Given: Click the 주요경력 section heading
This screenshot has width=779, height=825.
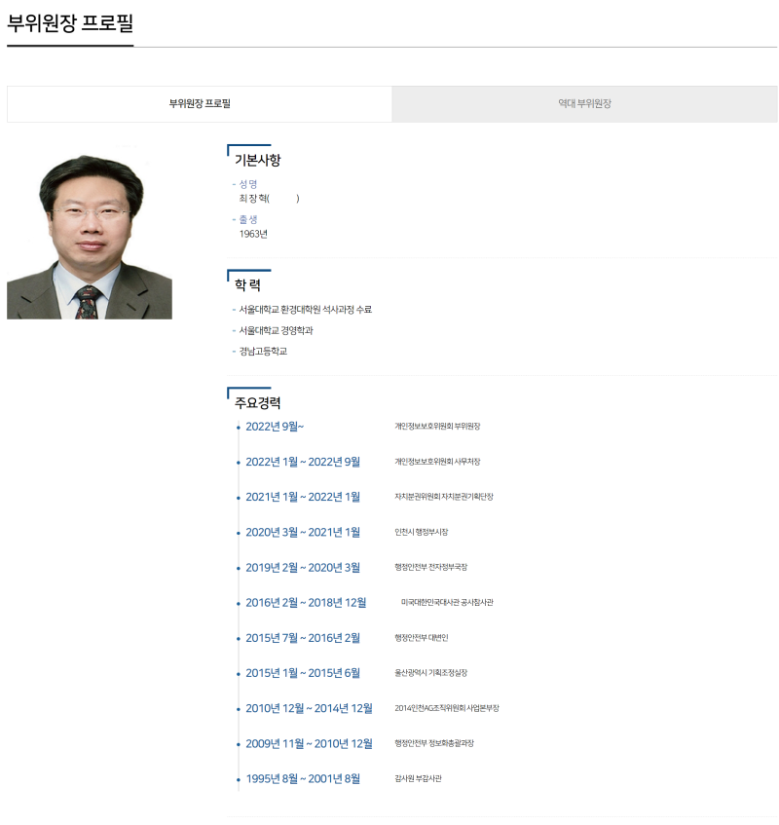Looking at the screenshot, I should pos(257,402).
